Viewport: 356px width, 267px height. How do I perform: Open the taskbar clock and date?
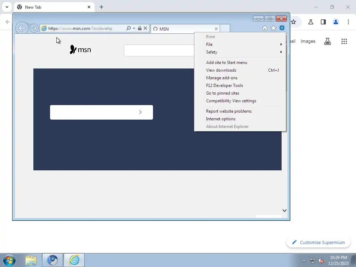point(338,260)
